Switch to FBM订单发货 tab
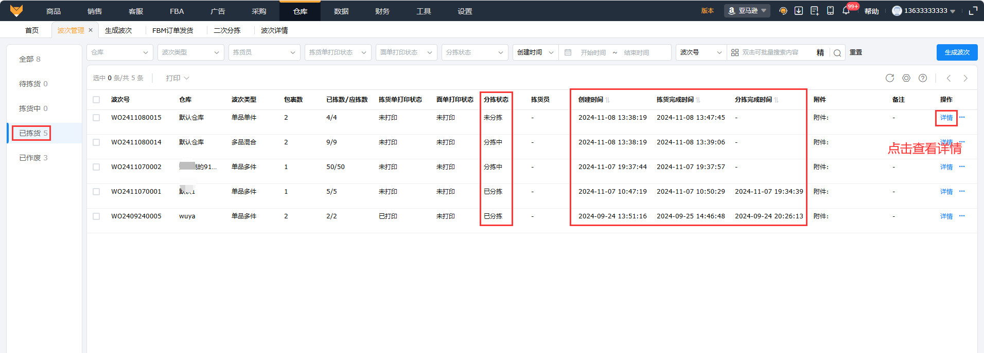 pyautogui.click(x=173, y=30)
